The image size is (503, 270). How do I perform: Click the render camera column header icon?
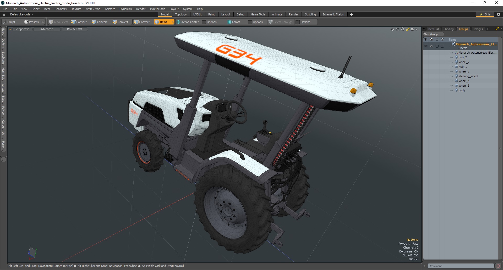pos(431,40)
